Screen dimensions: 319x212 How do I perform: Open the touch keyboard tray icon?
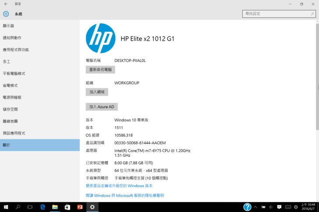pyautogui.click(x=288, y=207)
